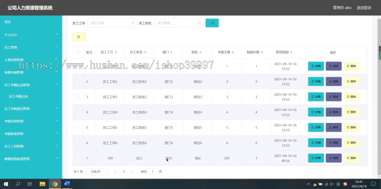This screenshot has width=381, height=189.
Task: Click magnifier icon inside 员工工号 search box
Action: [133, 23]
